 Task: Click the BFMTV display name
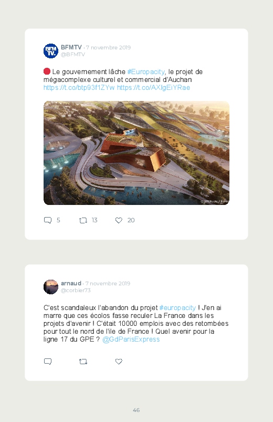pyautogui.click(x=71, y=47)
